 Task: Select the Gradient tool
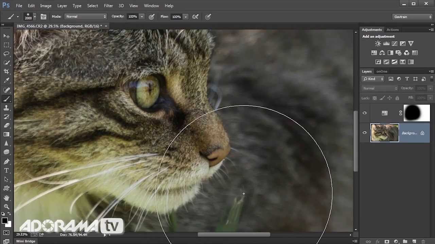click(6, 134)
